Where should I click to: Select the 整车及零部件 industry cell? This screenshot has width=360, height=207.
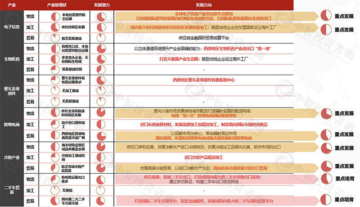(x=12, y=91)
